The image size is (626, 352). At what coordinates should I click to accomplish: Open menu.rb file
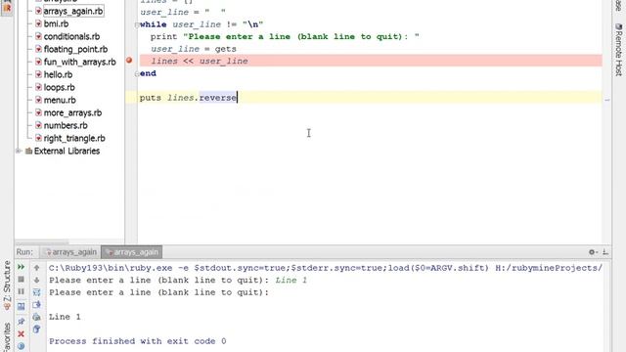(x=60, y=100)
